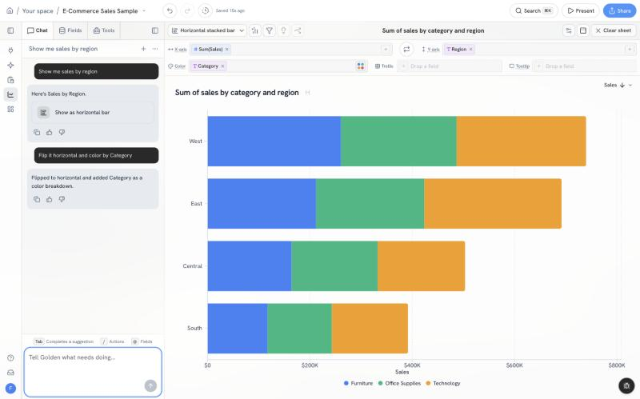Open the help question mark icon

pos(10,357)
